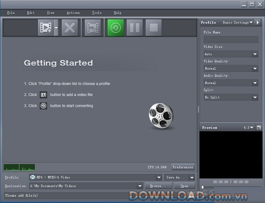Viewport: 265px width, 203px height.
Task: Open the Destination path dropdown arrow
Action: pos(140,186)
